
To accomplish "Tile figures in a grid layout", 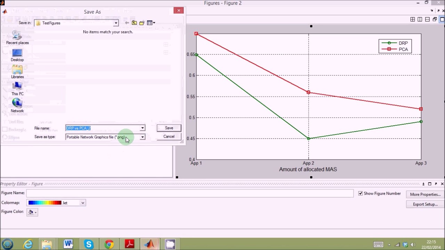I will (x=413, y=19).
